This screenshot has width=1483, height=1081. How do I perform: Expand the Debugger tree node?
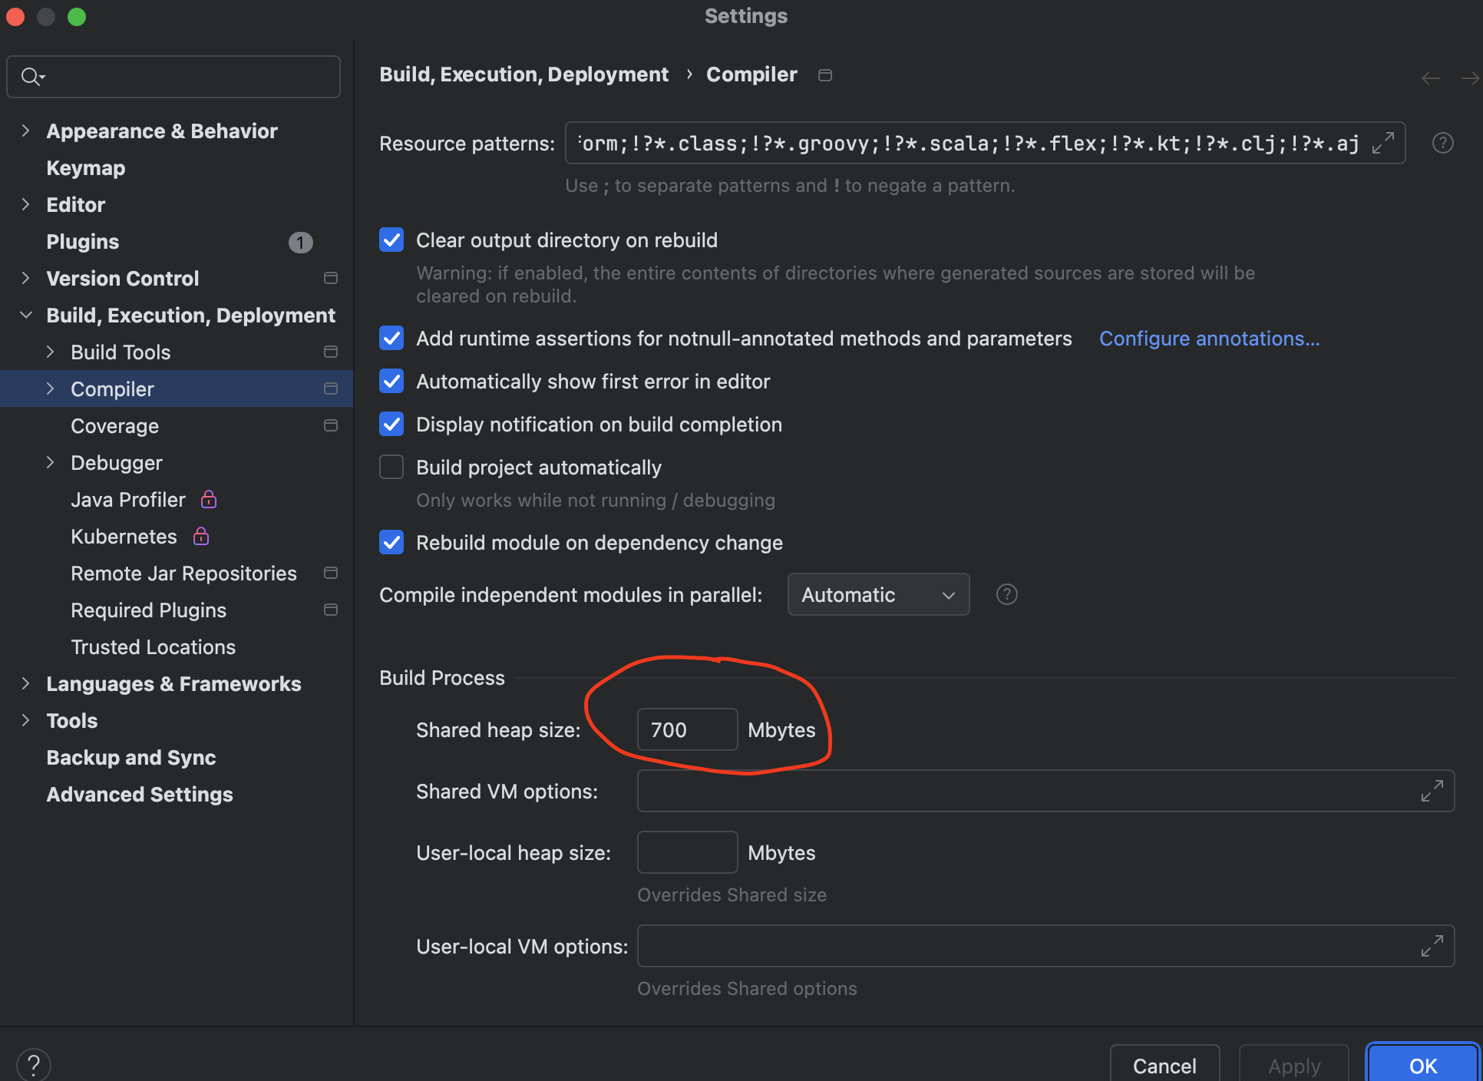(x=51, y=462)
